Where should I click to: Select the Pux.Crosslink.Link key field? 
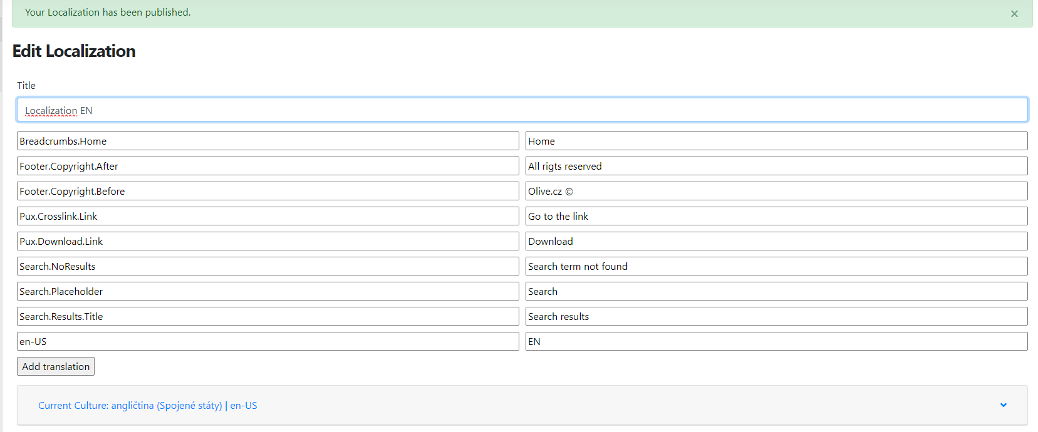[x=267, y=217]
